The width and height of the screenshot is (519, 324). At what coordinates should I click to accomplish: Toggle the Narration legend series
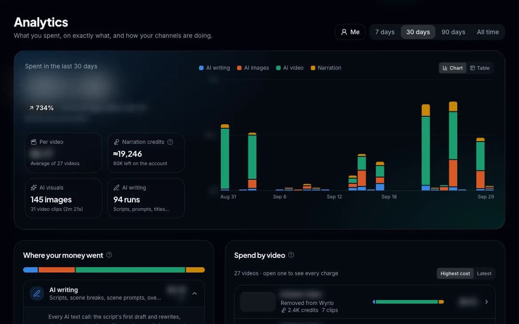[x=326, y=68]
